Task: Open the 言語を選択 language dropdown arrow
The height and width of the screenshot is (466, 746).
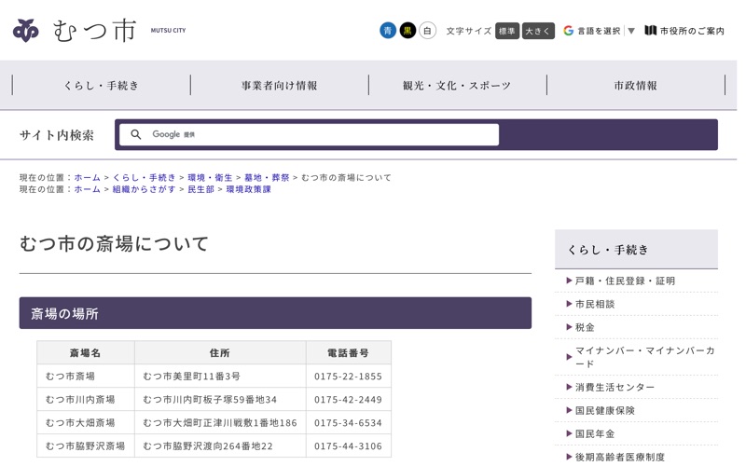Action: pos(631,31)
